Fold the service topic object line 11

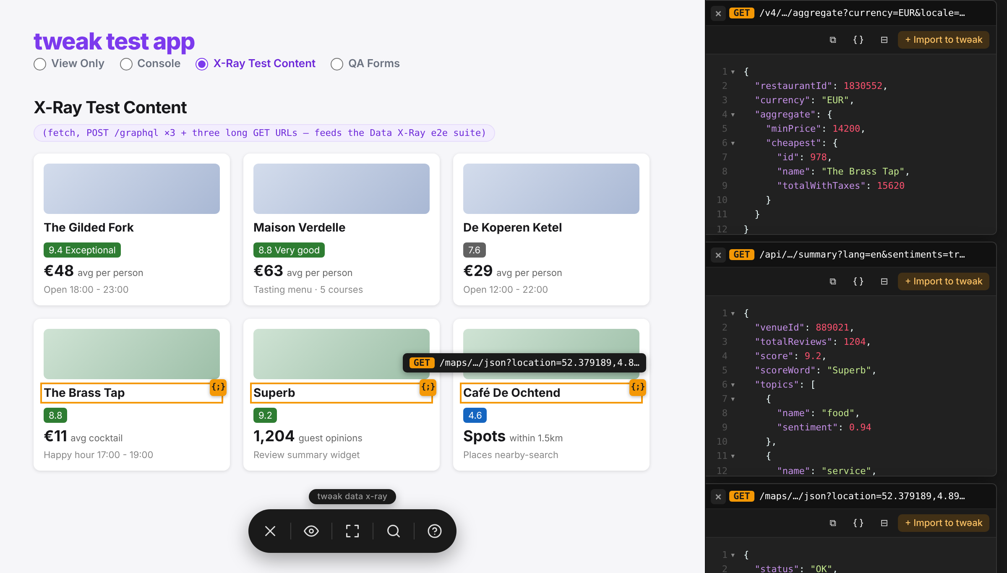(x=733, y=456)
